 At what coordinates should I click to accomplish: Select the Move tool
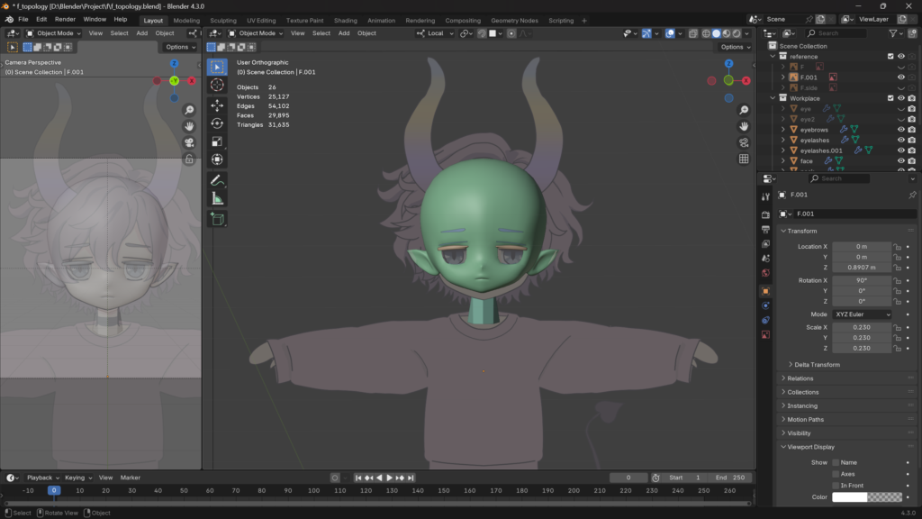click(217, 105)
